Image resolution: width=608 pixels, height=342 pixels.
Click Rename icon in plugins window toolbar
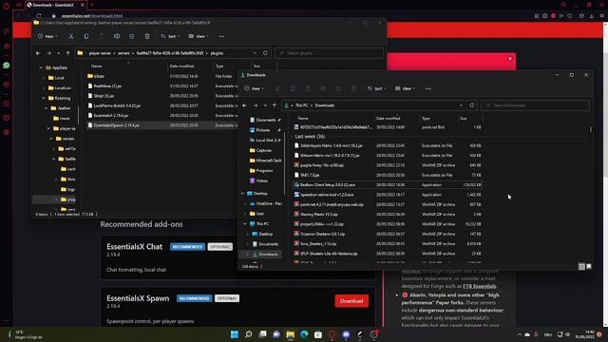click(x=117, y=36)
